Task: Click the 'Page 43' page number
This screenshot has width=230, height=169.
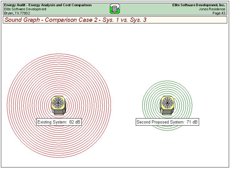Action: (x=218, y=13)
